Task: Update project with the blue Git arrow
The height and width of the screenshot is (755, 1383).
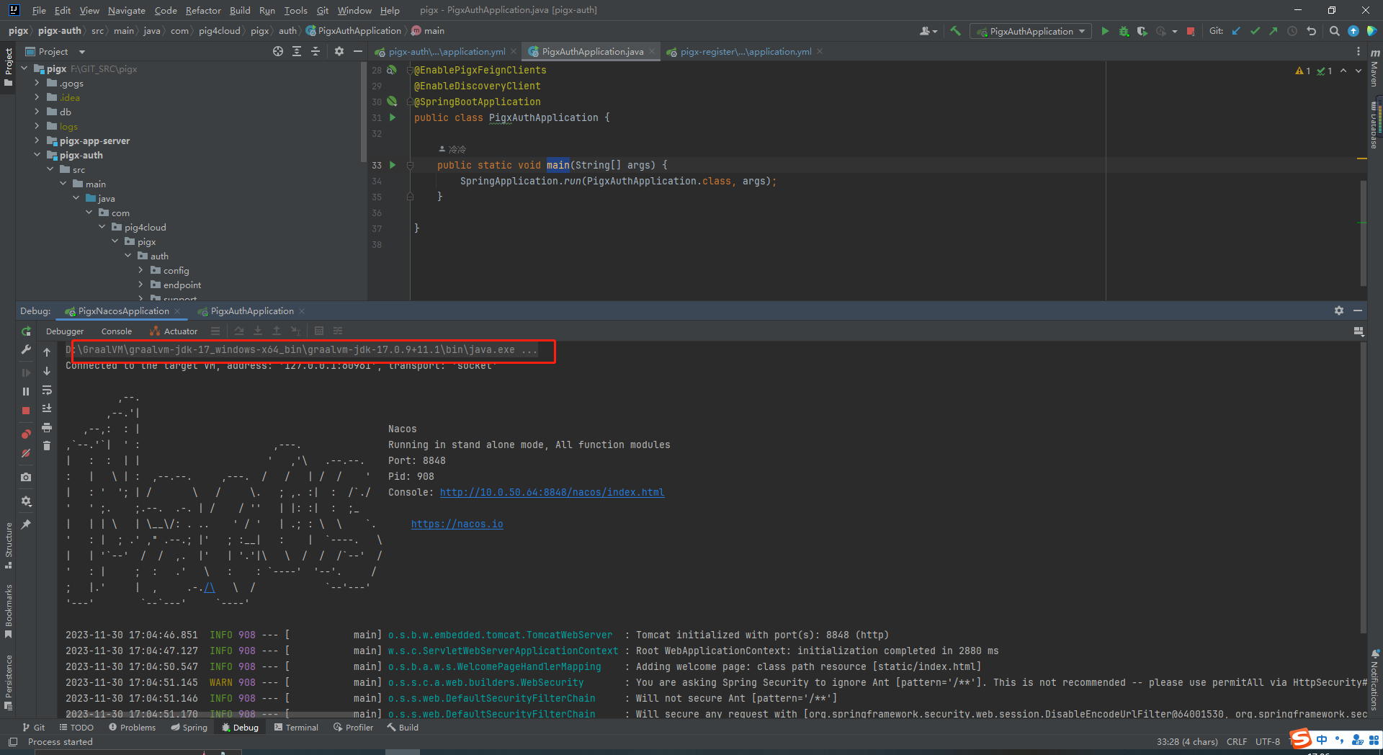Action: [1236, 31]
